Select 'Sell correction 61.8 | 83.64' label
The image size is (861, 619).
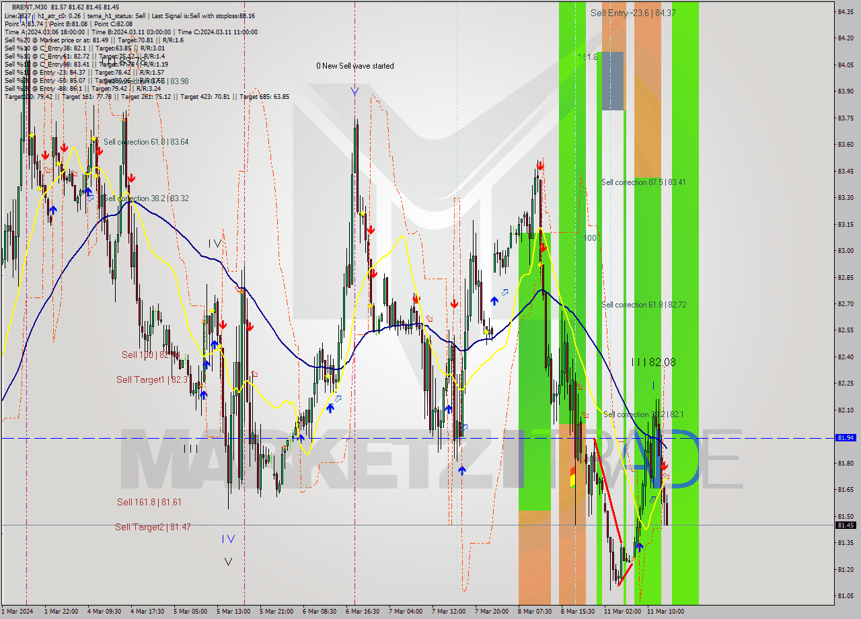(146, 142)
